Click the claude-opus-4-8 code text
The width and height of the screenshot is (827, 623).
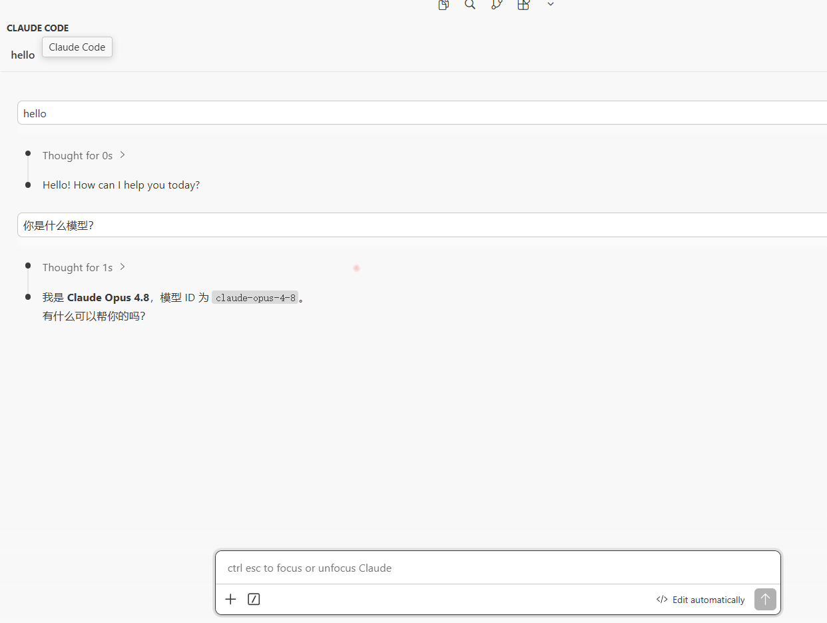[x=255, y=298]
